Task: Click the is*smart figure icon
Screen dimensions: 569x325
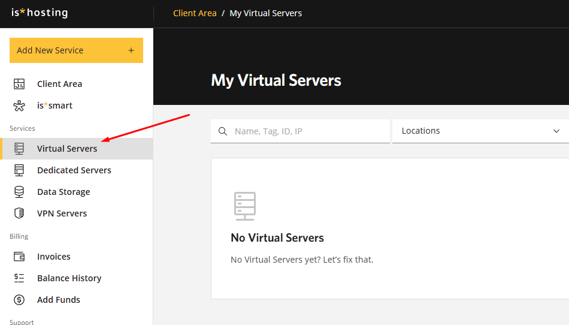Action: point(19,106)
